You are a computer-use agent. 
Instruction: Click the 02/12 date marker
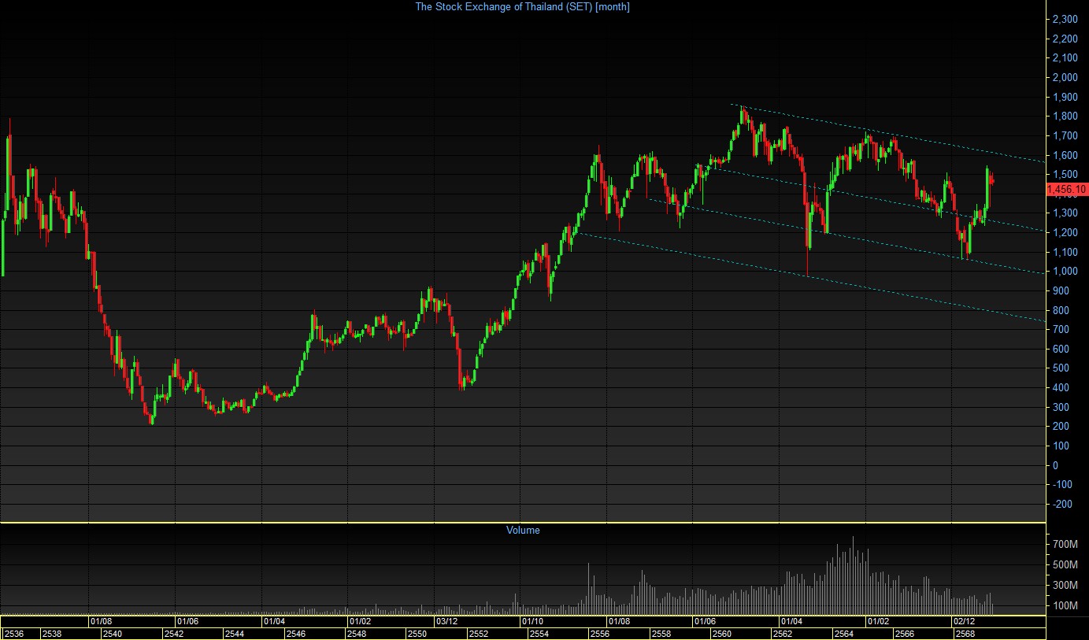965,621
